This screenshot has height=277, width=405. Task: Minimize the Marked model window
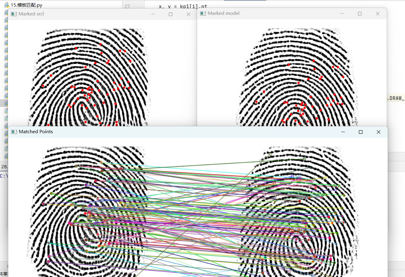click(x=342, y=14)
